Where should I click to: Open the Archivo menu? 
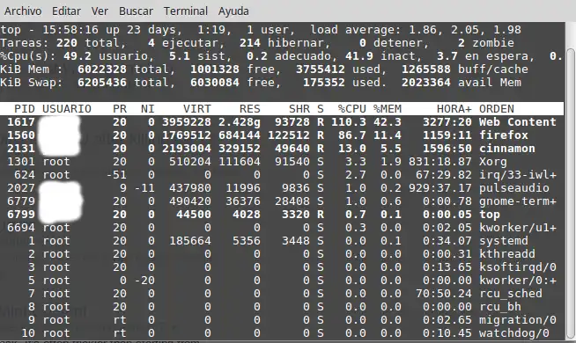point(23,11)
